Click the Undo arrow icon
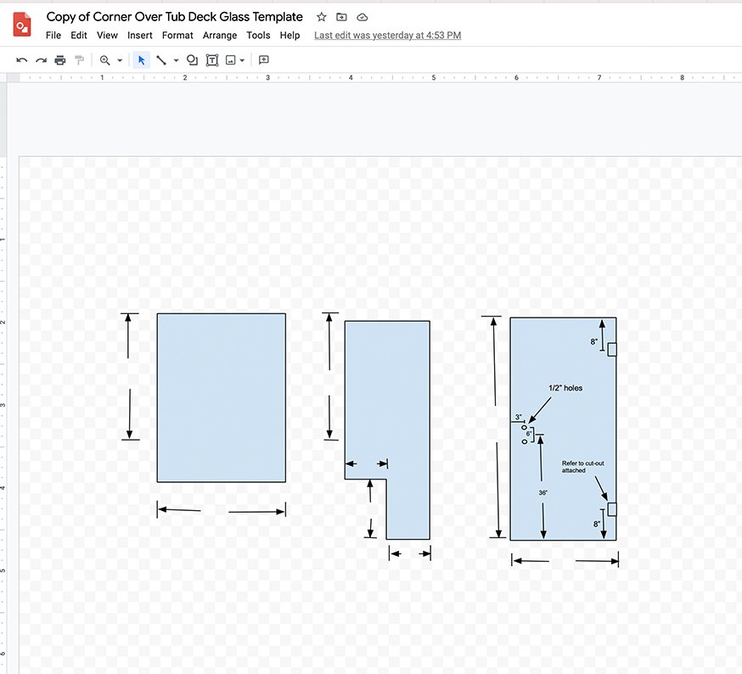The image size is (742, 674). tap(22, 60)
